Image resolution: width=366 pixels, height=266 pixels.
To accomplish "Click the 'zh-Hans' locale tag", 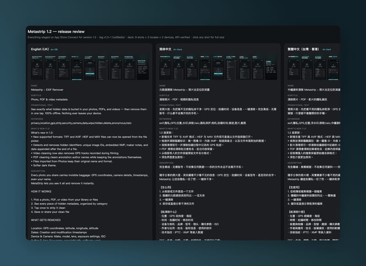I will [x=178, y=49].
